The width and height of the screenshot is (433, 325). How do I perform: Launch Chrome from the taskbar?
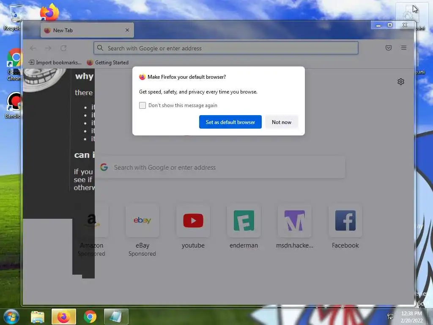(90, 317)
